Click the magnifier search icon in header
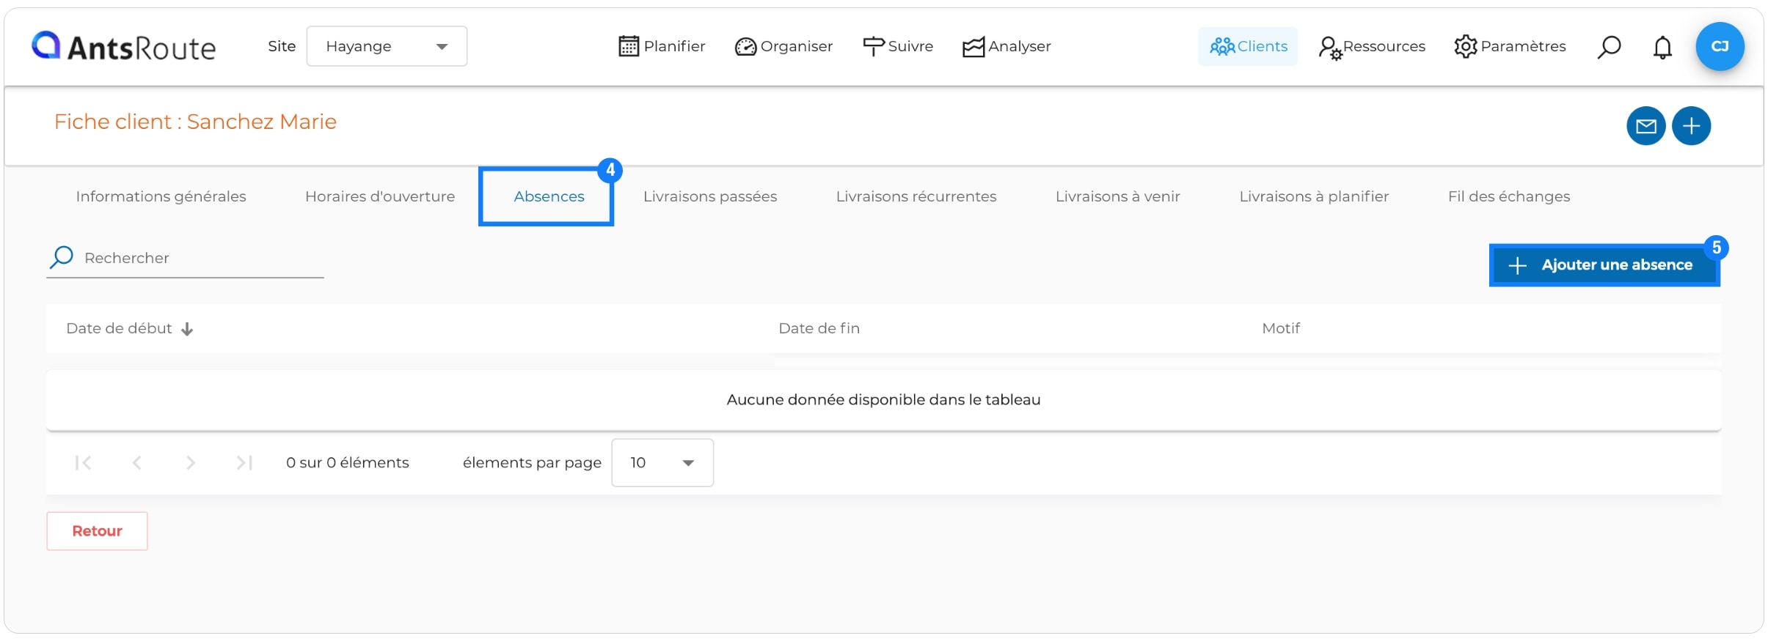The height and width of the screenshot is (641, 1768). point(1609,47)
